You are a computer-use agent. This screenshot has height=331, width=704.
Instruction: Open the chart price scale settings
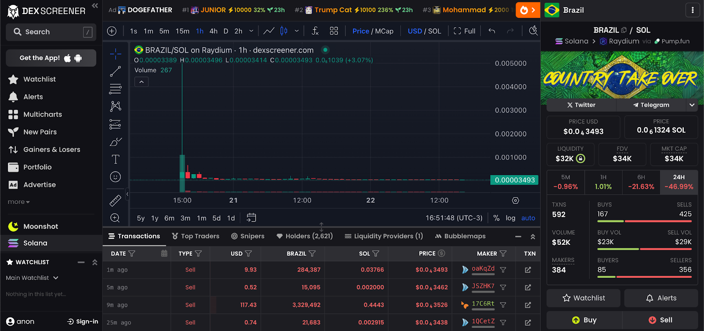pyautogui.click(x=516, y=200)
